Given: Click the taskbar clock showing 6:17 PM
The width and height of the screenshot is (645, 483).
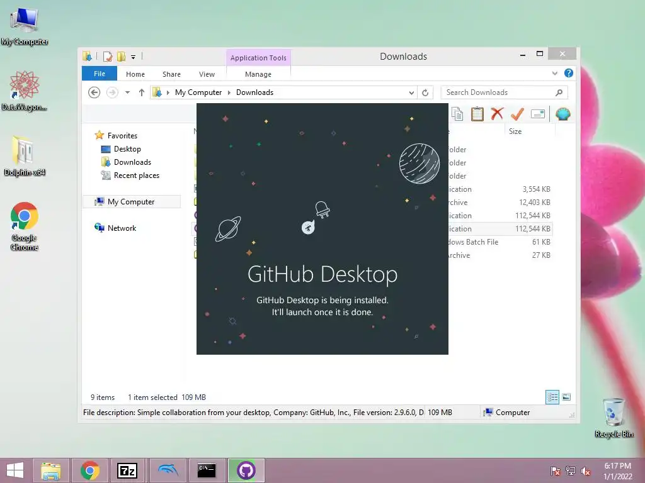Looking at the screenshot, I should point(617,471).
